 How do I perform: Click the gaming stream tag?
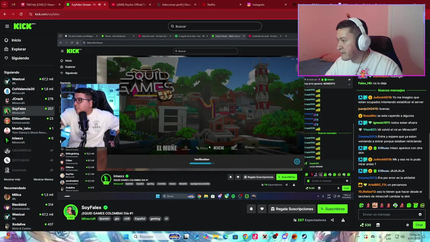coord(155,219)
